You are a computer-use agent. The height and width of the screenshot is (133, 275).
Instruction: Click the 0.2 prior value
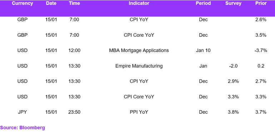pyautogui.click(x=261, y=66)
